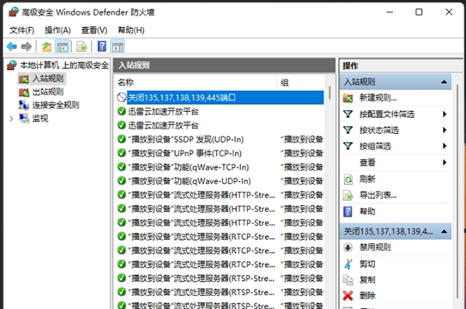Click green check of second 迅雷云加速开放平台 rule
466x309 pixels.
tap(122, 125)
